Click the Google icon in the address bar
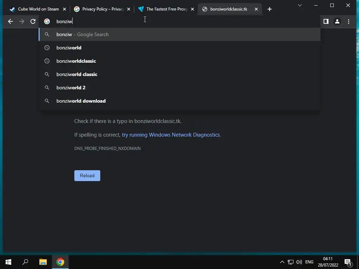This screenshot has height=269, width=359. click(x=47, y=21)
